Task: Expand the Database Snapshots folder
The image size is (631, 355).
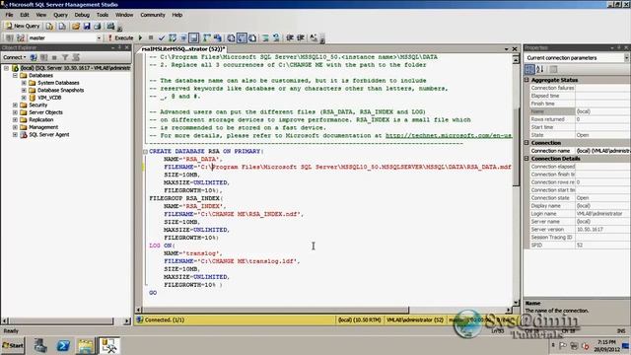Action: click(x=24, y=90)
